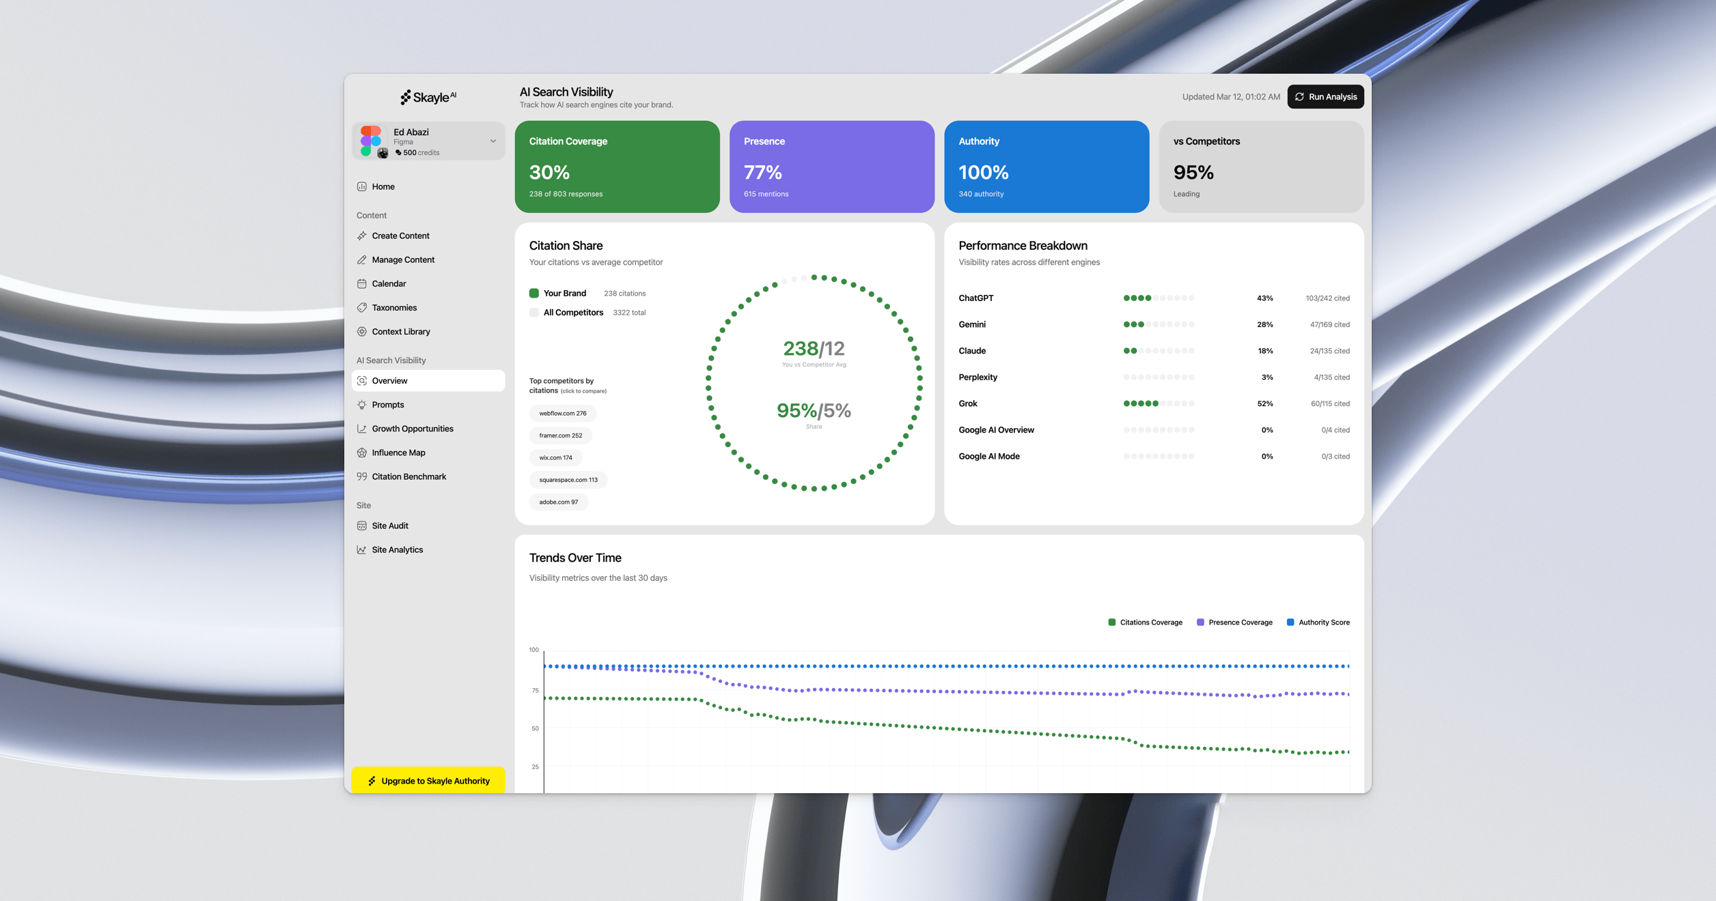
Task: Toggle Citations Coverage in the trends legend
Action: (x=1145, y=622)
